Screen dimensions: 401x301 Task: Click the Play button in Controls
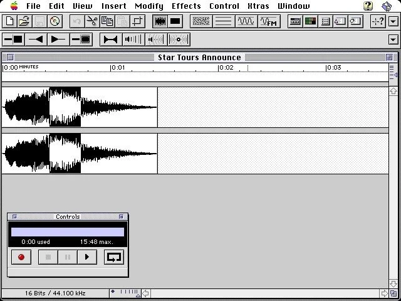[x=87, y=257]
